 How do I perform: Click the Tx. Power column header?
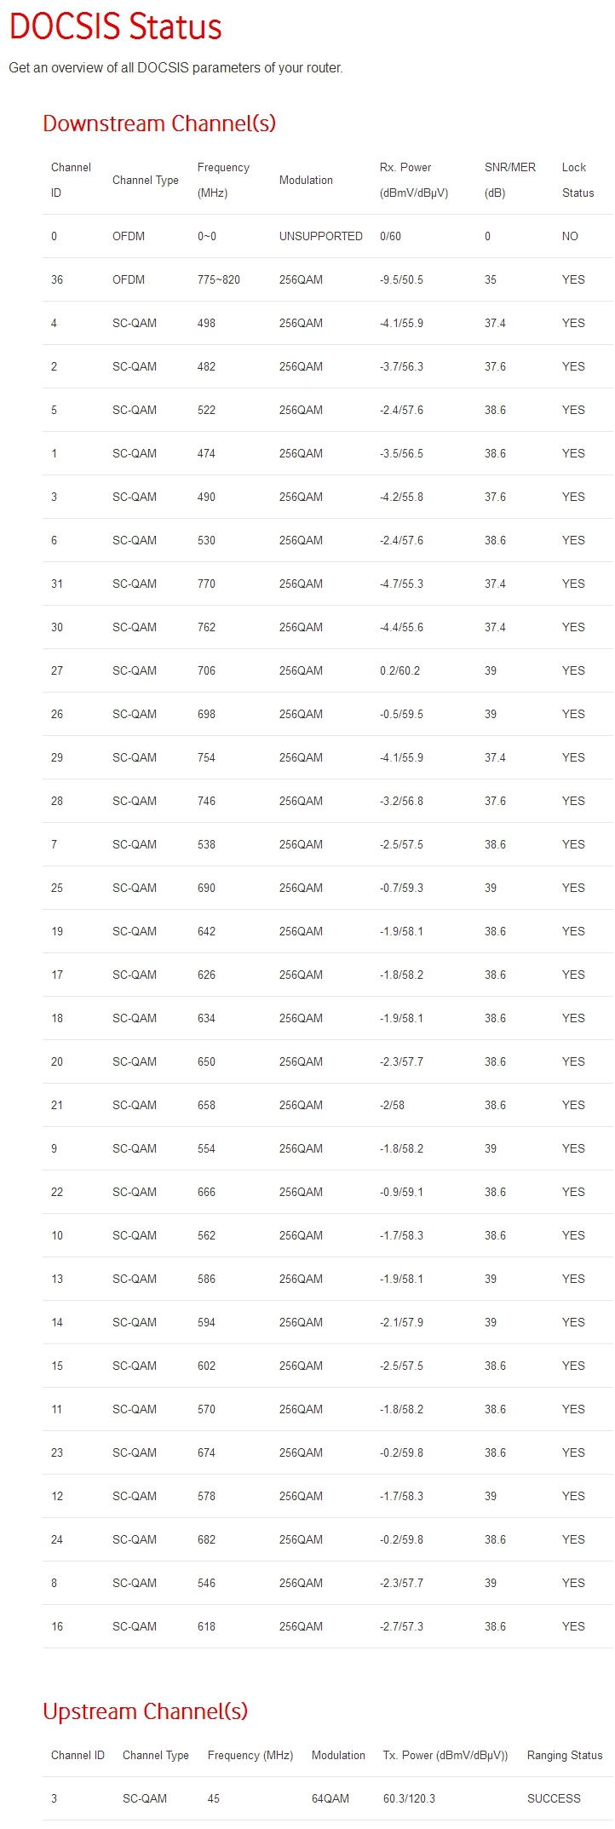(x=445, y=1755)
